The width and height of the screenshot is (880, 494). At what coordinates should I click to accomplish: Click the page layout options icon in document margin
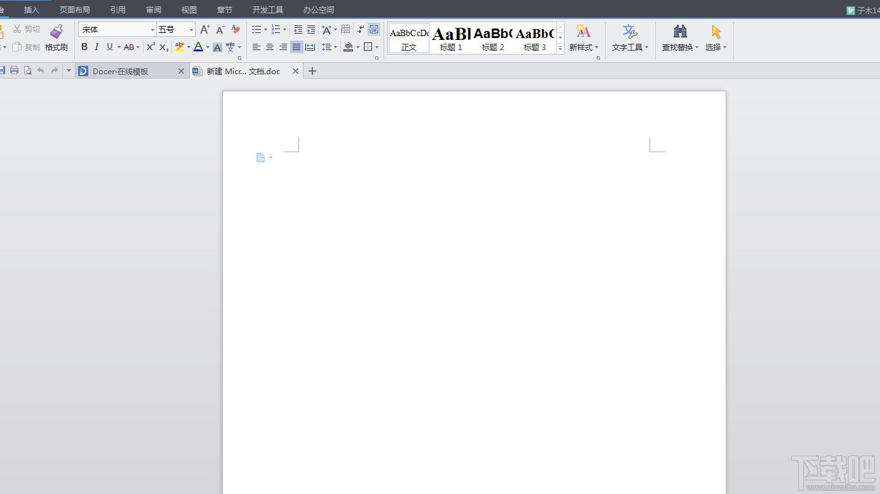coord(260,157)
